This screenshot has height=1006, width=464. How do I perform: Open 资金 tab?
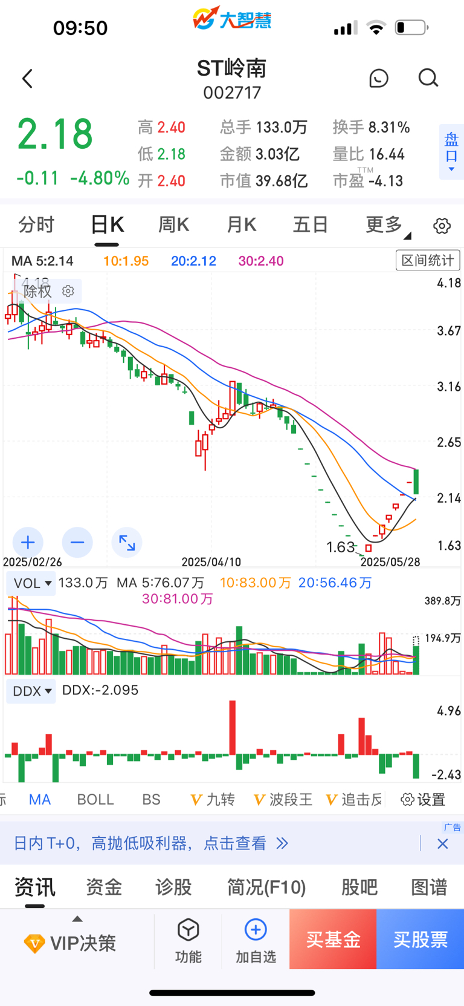coord(104,887)
